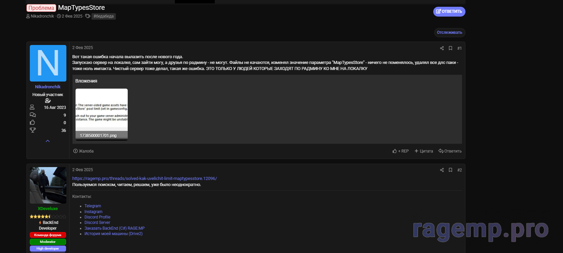Open Nikadronchik profile name under avatar
Screen dimensions: 563x253
pos(48,87)
